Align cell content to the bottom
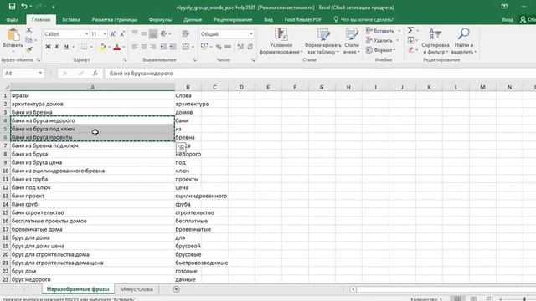Screen dimensions: 536x301 [153, 33]
